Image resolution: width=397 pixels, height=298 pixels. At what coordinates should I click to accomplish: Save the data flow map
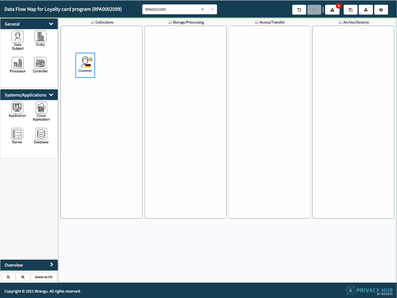coord(351,10)
